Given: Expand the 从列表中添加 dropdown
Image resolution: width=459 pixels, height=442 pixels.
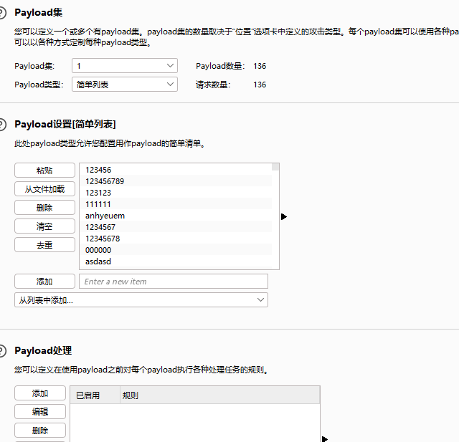Looking at the screenshot, I should pyautogui.click(x=141, y=300).
